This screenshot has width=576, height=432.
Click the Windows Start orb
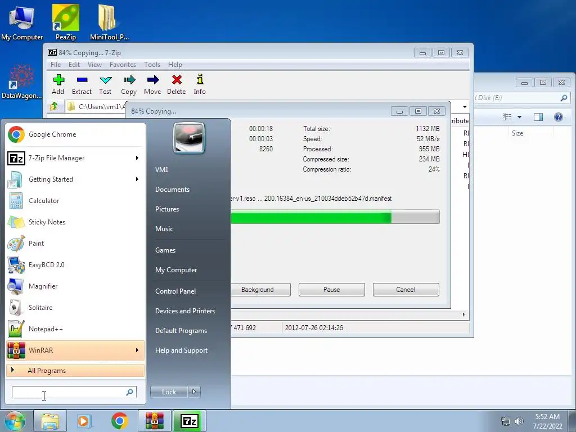coord(15,421)
